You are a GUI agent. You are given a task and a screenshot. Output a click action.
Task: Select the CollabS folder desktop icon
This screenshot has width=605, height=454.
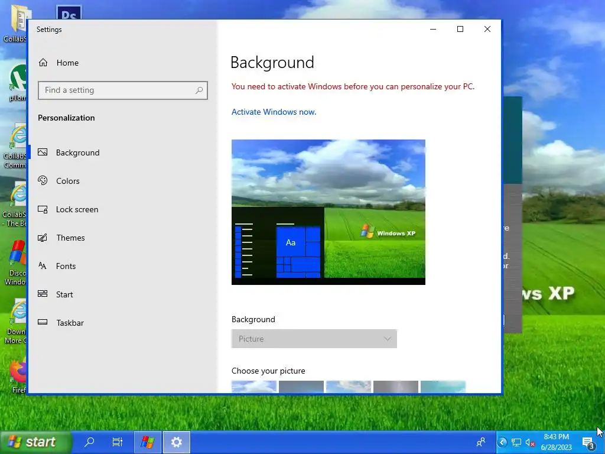15,24
